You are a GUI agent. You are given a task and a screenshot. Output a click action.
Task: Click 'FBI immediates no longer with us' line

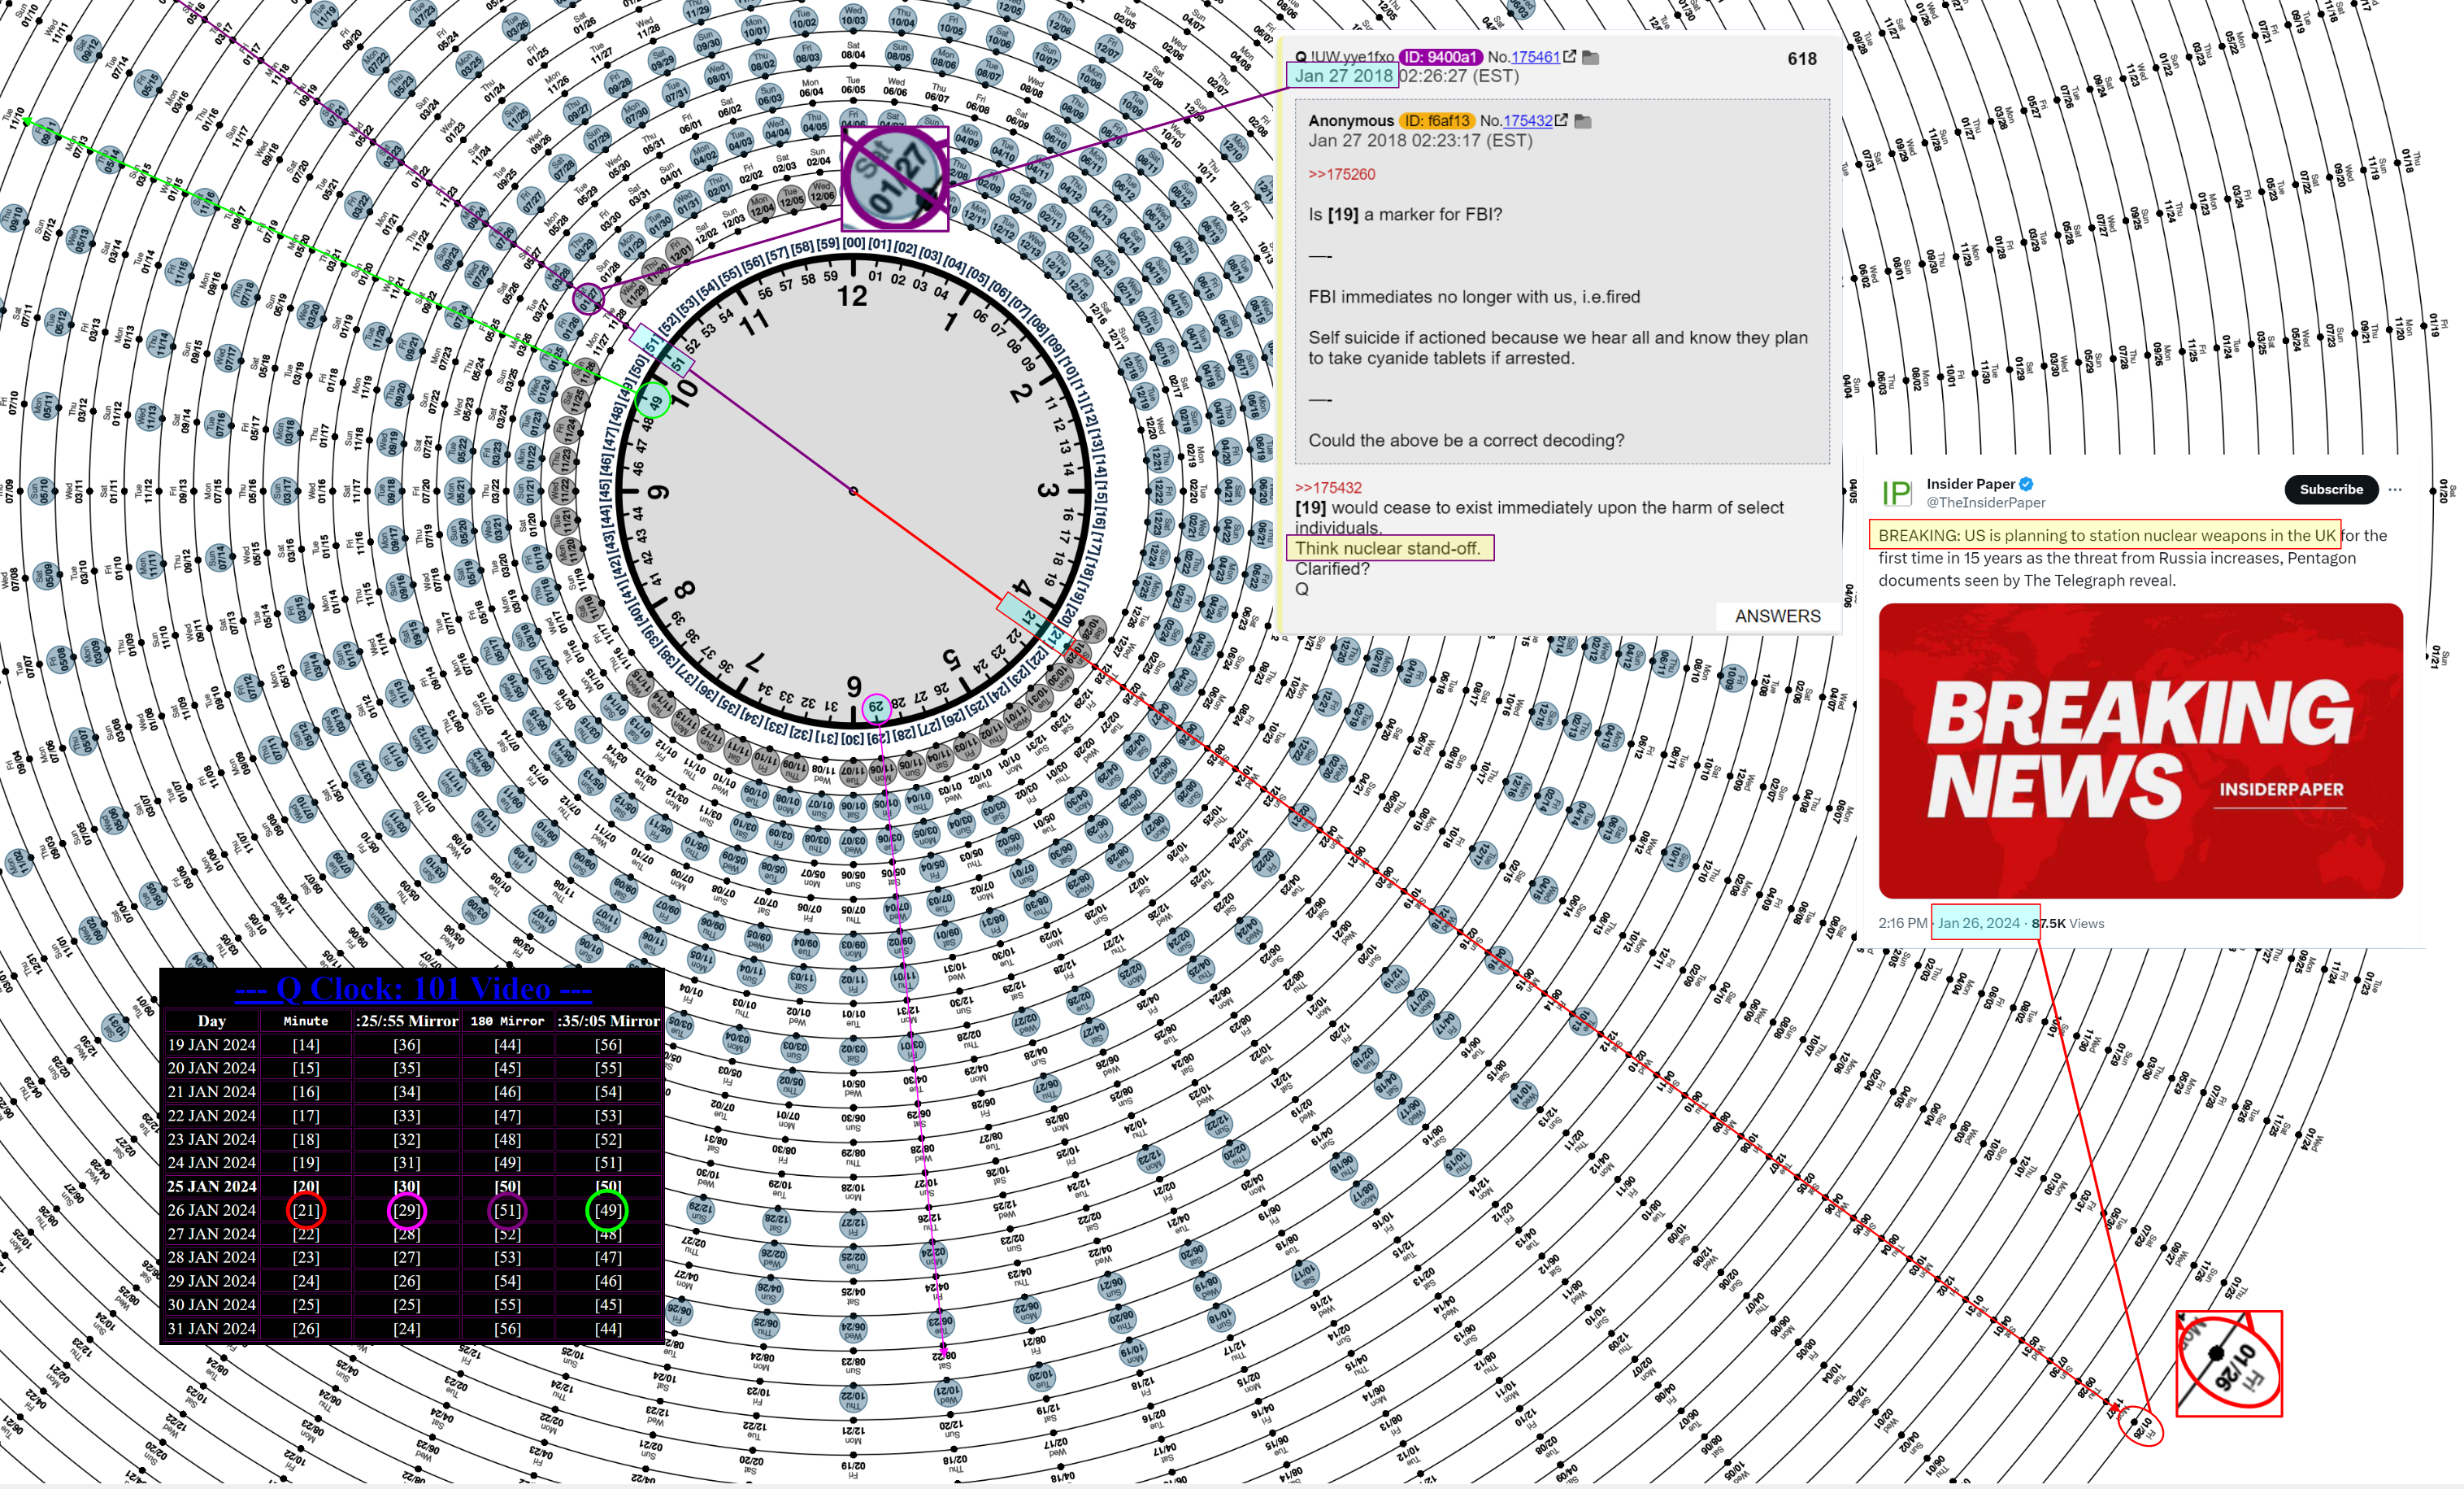1474,296
